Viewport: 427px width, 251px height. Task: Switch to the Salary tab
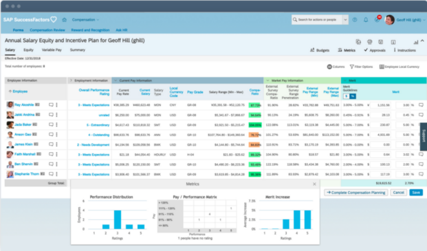(10, 50)
